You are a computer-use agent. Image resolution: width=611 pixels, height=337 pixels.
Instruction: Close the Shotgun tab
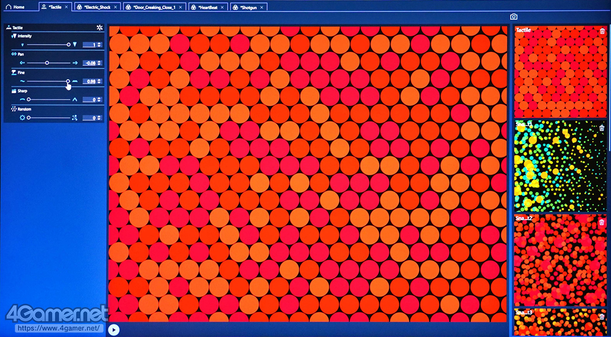262,7
